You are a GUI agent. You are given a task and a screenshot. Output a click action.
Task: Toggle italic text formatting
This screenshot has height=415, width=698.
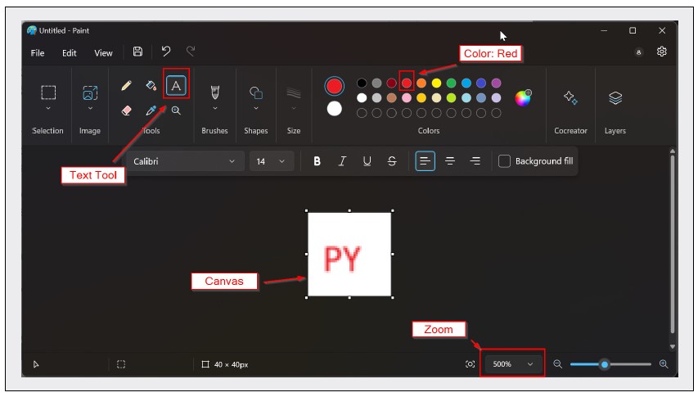coord(342,161)
